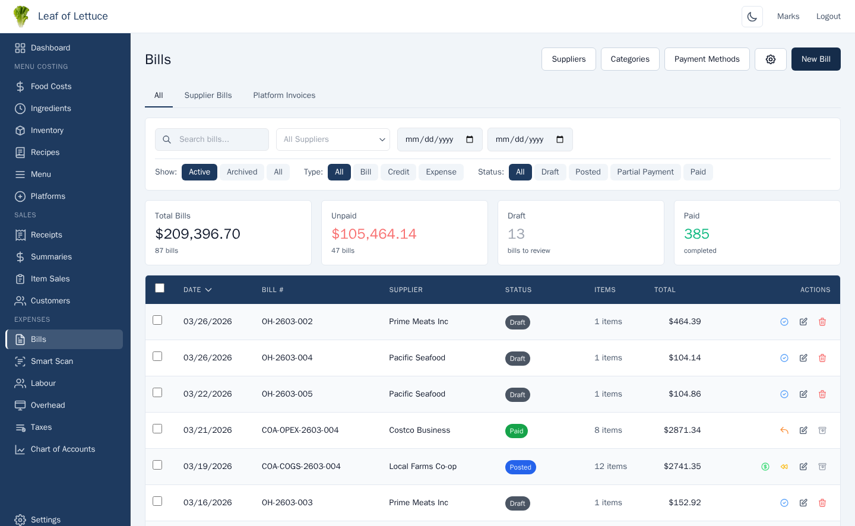Delete bill OH-2603-002 with trash icon

click(822, 322)
